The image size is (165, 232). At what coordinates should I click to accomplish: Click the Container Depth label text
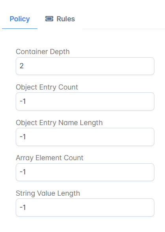[43, 52]
